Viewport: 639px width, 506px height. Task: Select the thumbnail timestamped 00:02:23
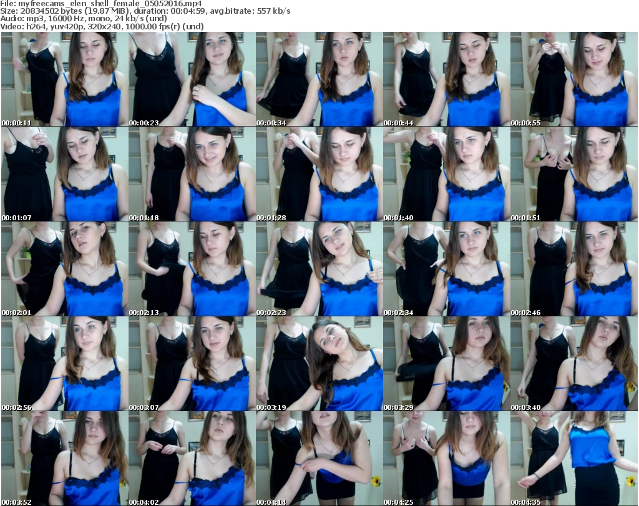tap(319, 269)
